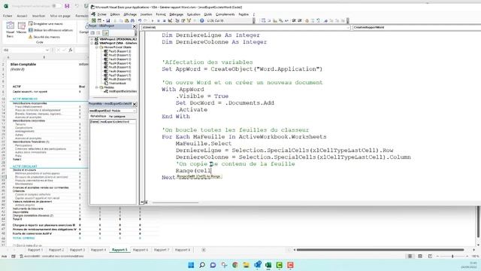
Task: Click the Excel zoom slider handle
Action: click(x=452, y=256)
